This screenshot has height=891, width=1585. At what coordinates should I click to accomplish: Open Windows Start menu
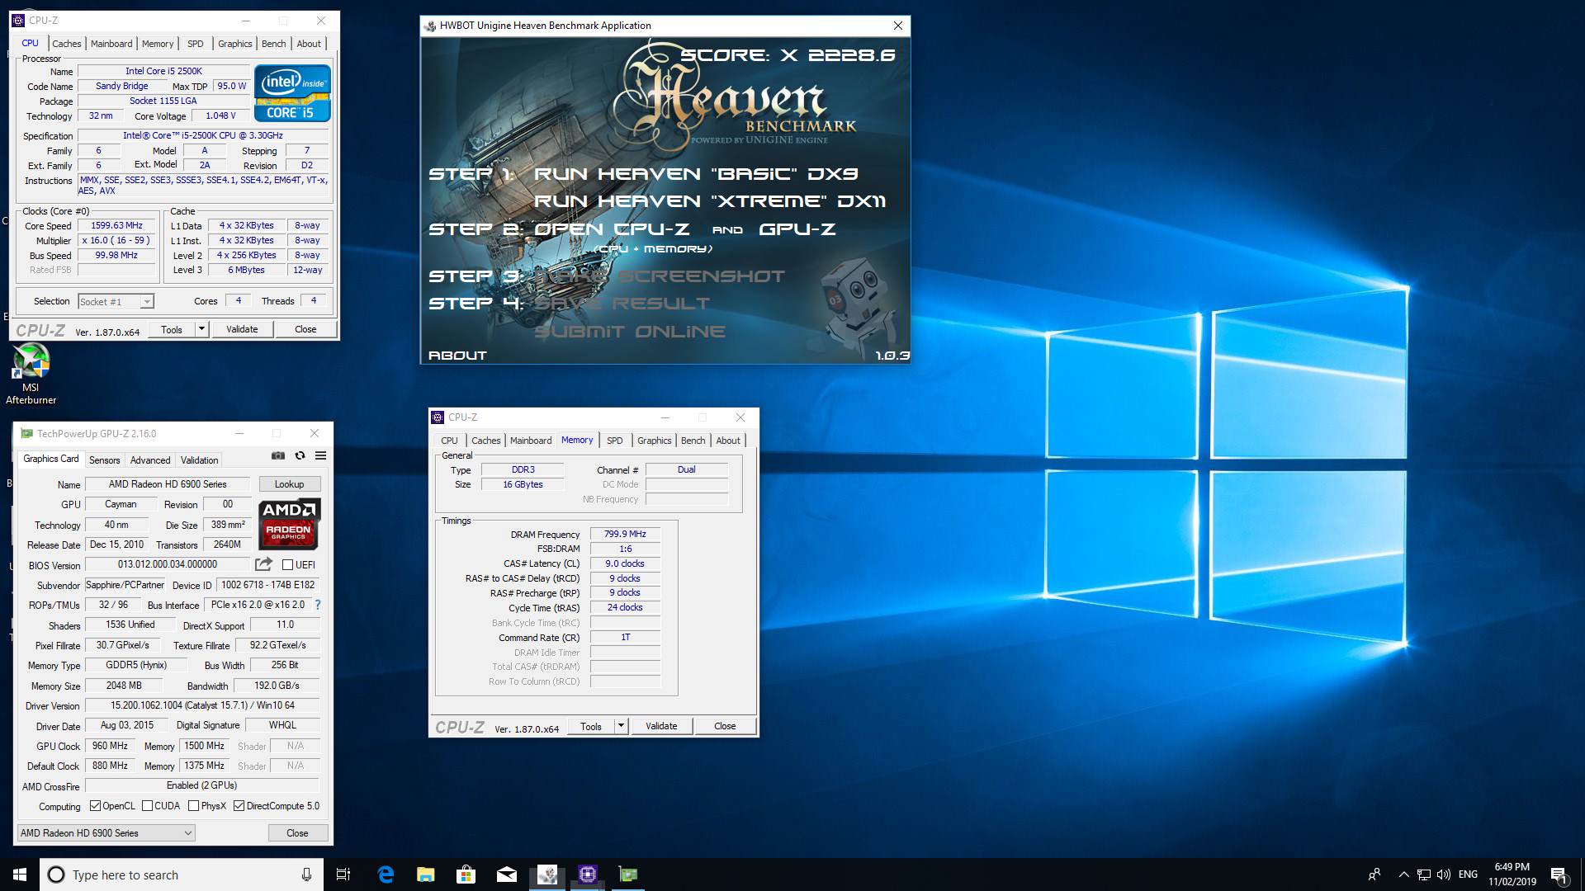20,874
